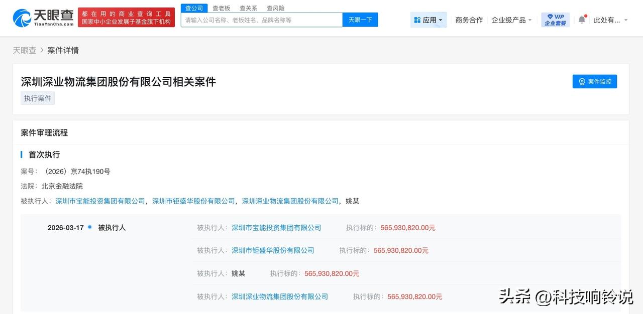Click the Tianyancha logo icon
The image size is (643, 314).
point(21,16)
